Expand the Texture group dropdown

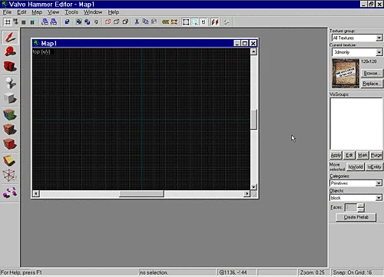click(x=379, y=38)
